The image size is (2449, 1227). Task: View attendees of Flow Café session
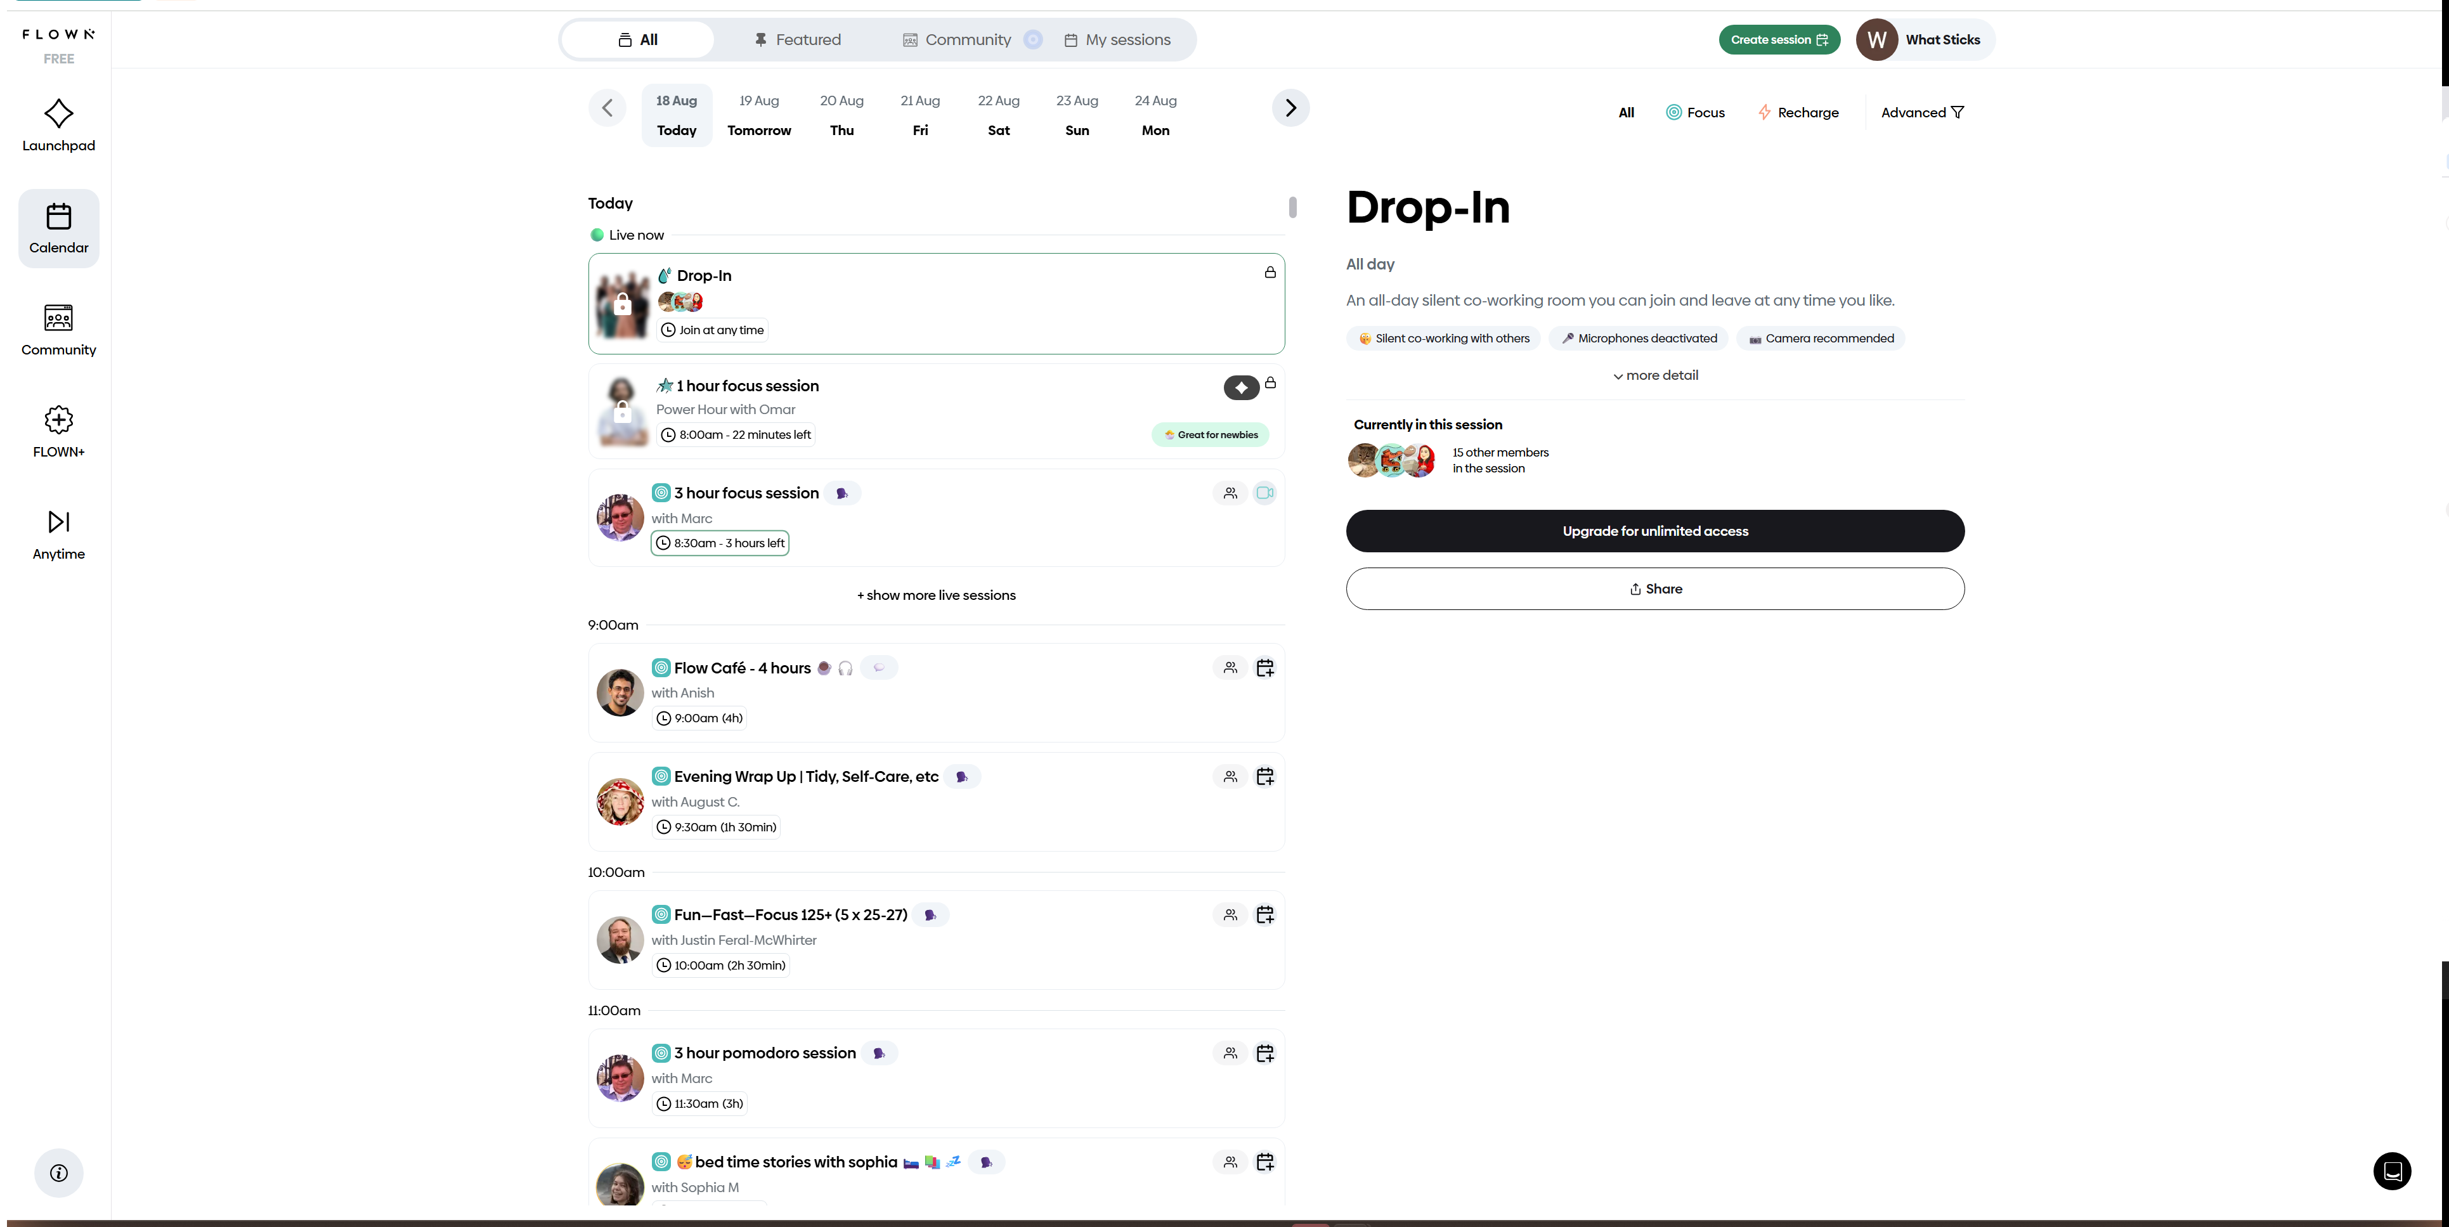click(1230, 667)
